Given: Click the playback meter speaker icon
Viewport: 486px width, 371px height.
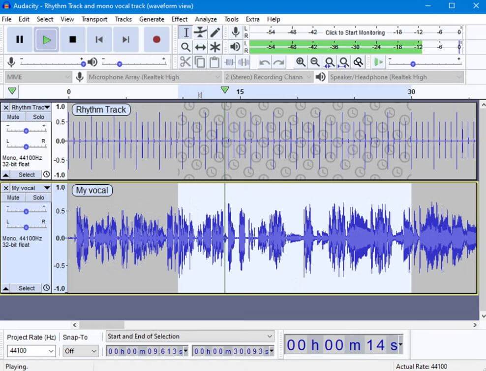Looking at the screenshot, I should pos(236,47).
